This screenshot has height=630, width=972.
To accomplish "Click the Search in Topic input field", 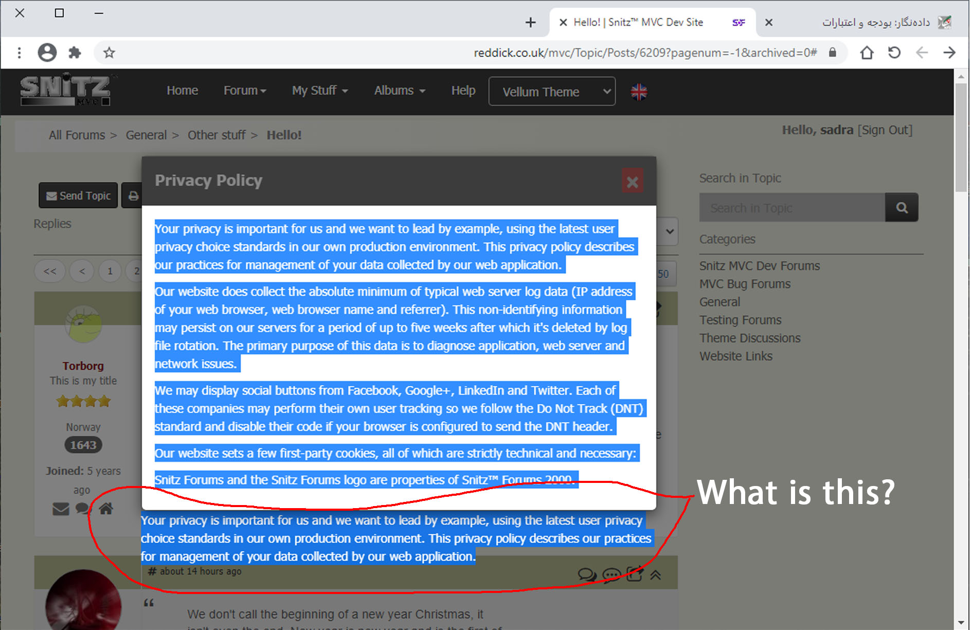I will click(792, 208).
